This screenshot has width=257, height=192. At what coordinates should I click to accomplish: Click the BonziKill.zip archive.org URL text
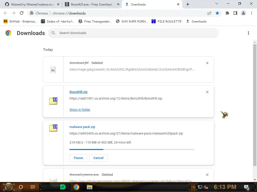pos(116,98)
